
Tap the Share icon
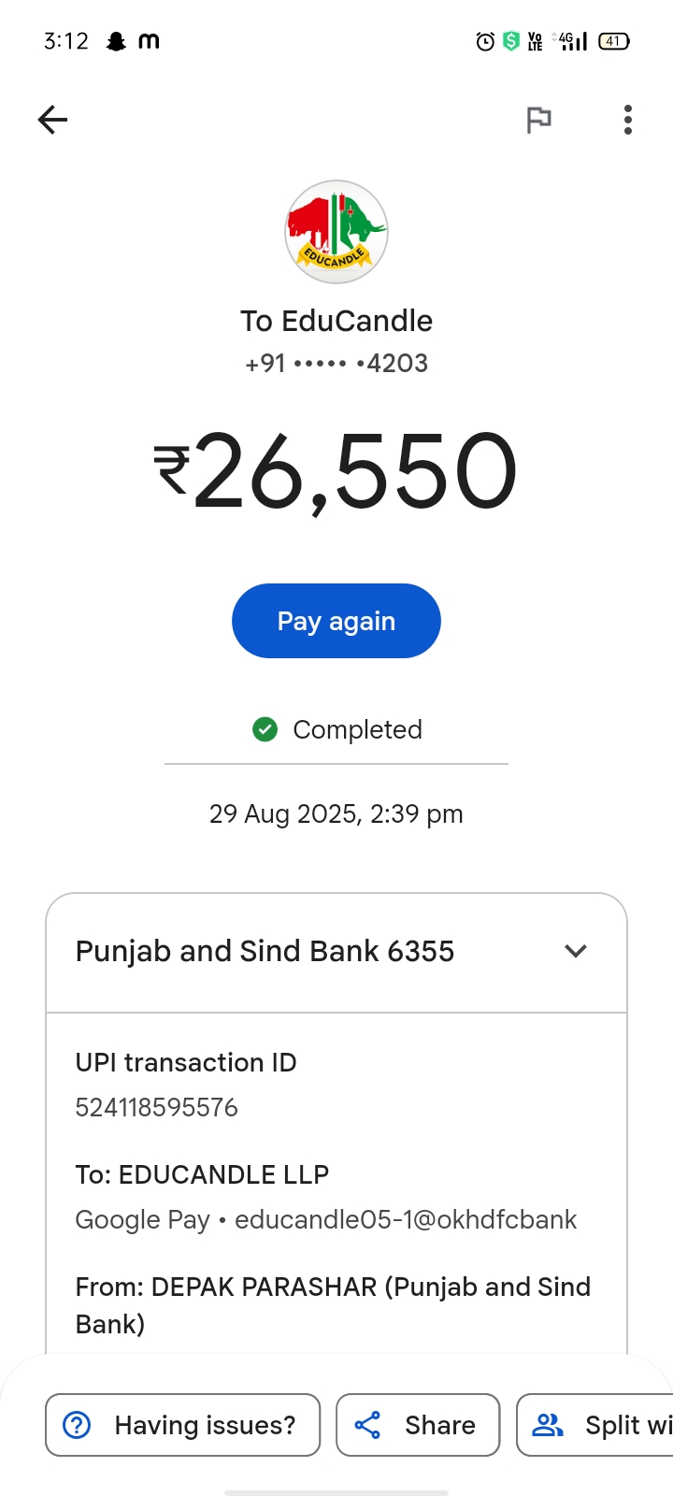coord(367,1425)
